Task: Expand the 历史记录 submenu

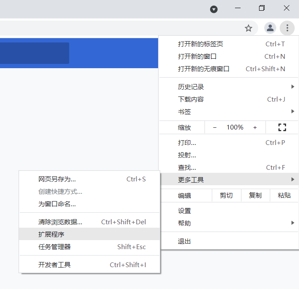Action: pyautogui.click(x=229, y=87)
